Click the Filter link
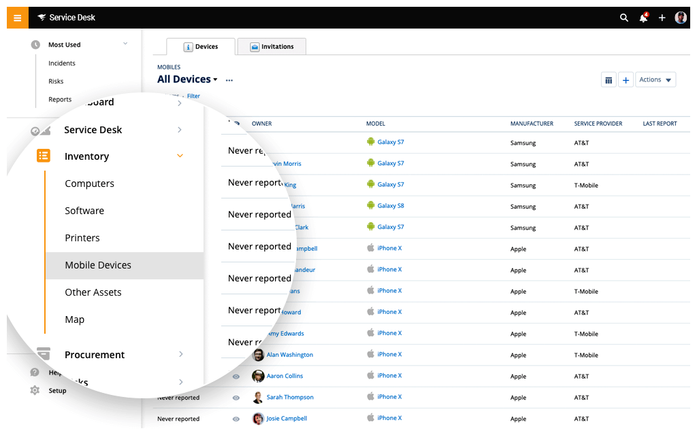 [193, 96]
